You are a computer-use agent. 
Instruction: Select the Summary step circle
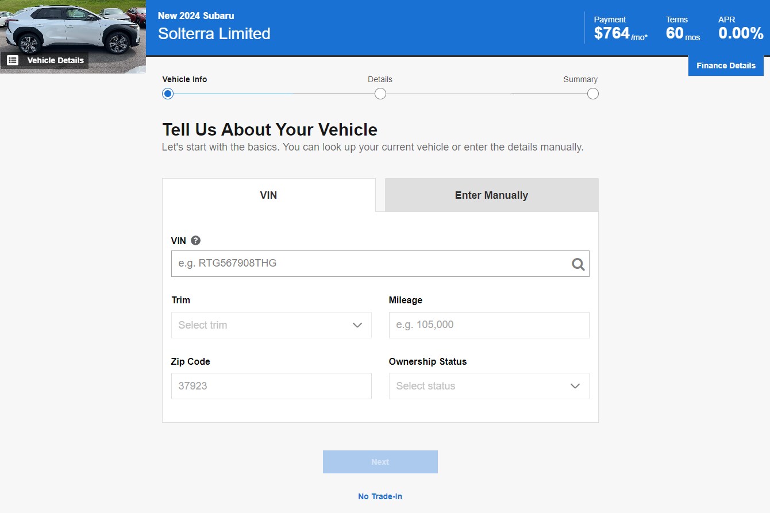[x=593, y=94]
